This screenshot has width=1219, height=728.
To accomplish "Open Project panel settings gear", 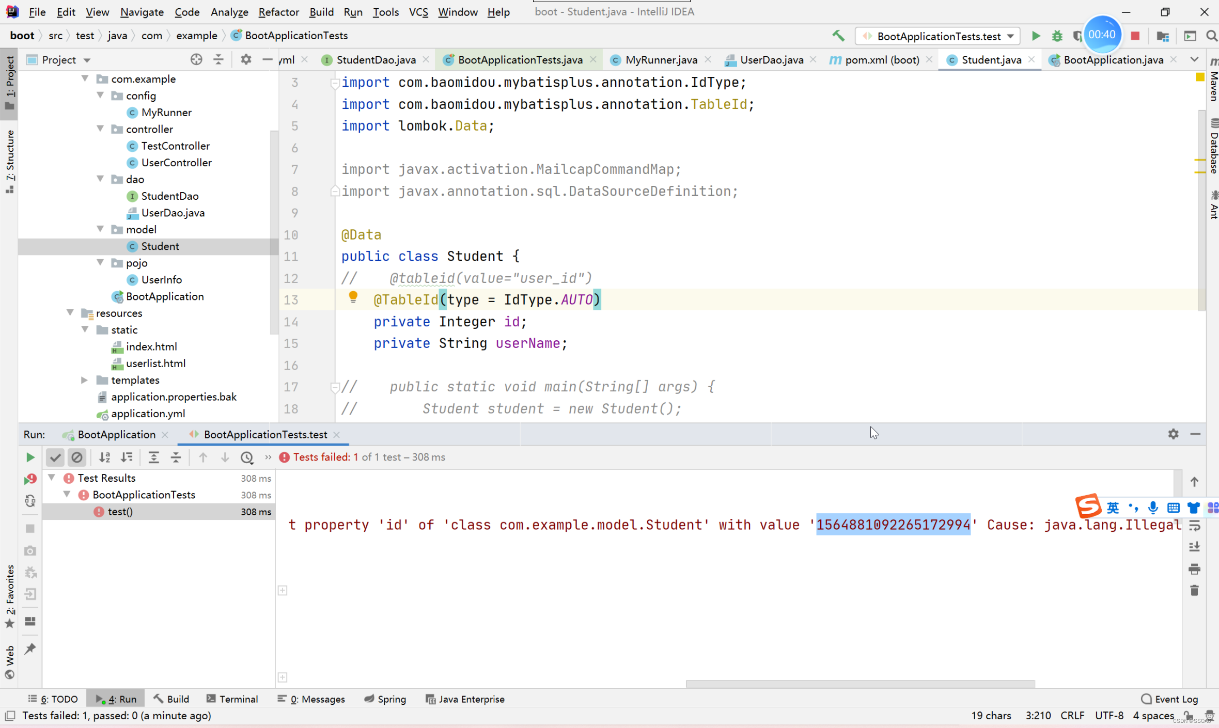I will [x=246, y=59].
